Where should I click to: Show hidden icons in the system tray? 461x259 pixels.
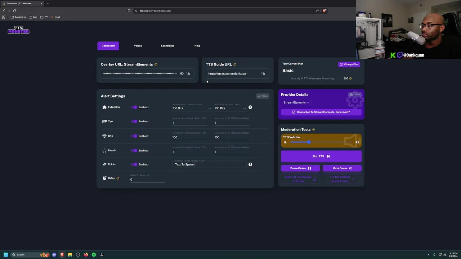coord(428,255)
